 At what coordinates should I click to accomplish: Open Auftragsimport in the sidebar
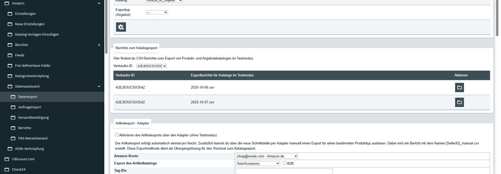coord(30,107)
